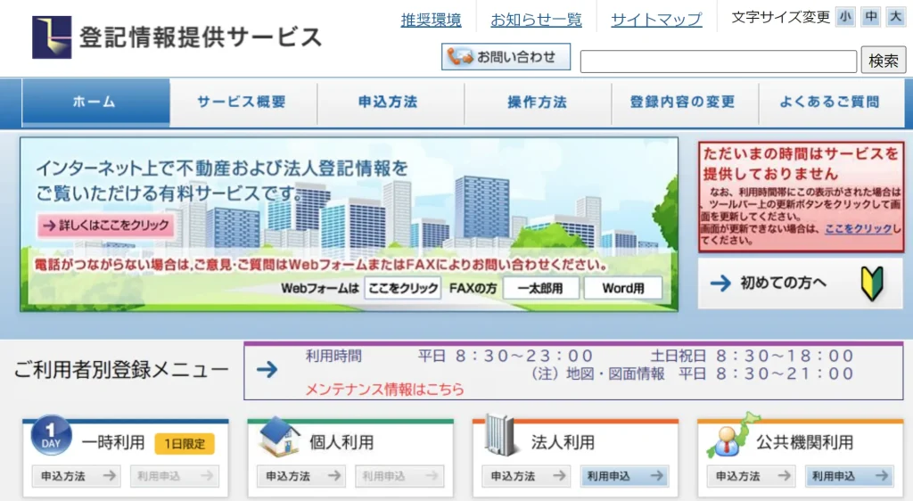
Task: Click 申込方法 under 個人利用
Action: [301, 477]
